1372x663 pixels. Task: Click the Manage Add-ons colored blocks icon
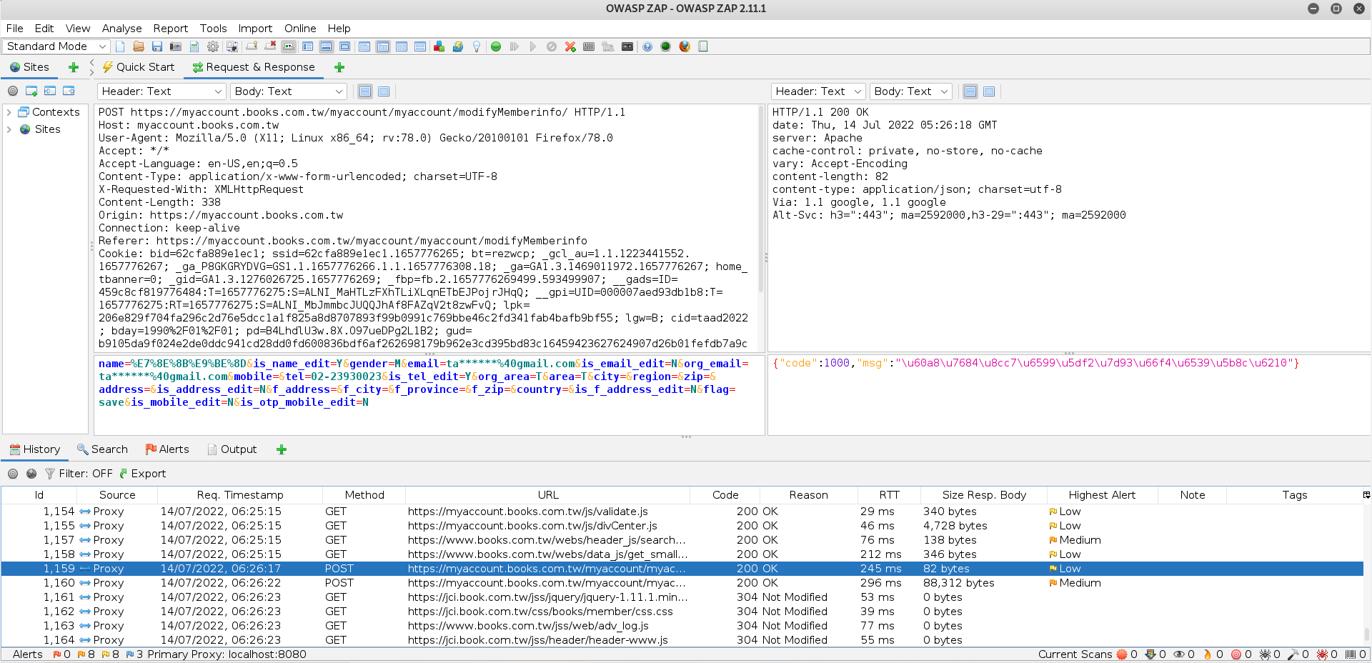coord(439,46)
